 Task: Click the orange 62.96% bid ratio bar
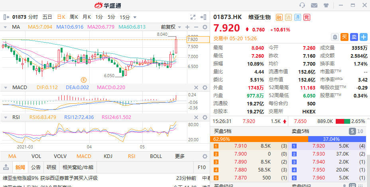coord(259,139)
